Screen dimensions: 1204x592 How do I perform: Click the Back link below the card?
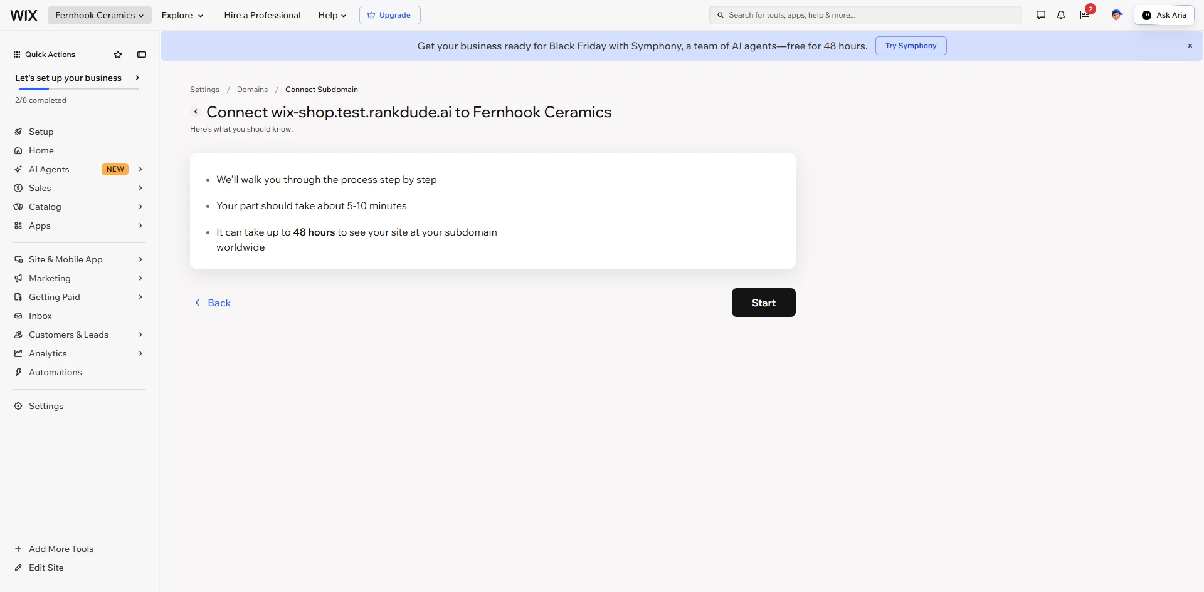(213, 303)
